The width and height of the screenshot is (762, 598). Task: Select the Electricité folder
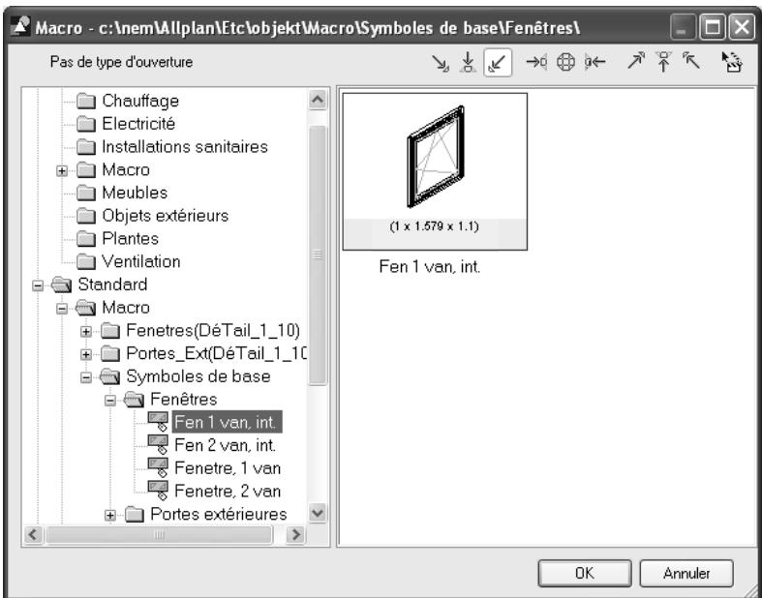[x=126, y=124]
